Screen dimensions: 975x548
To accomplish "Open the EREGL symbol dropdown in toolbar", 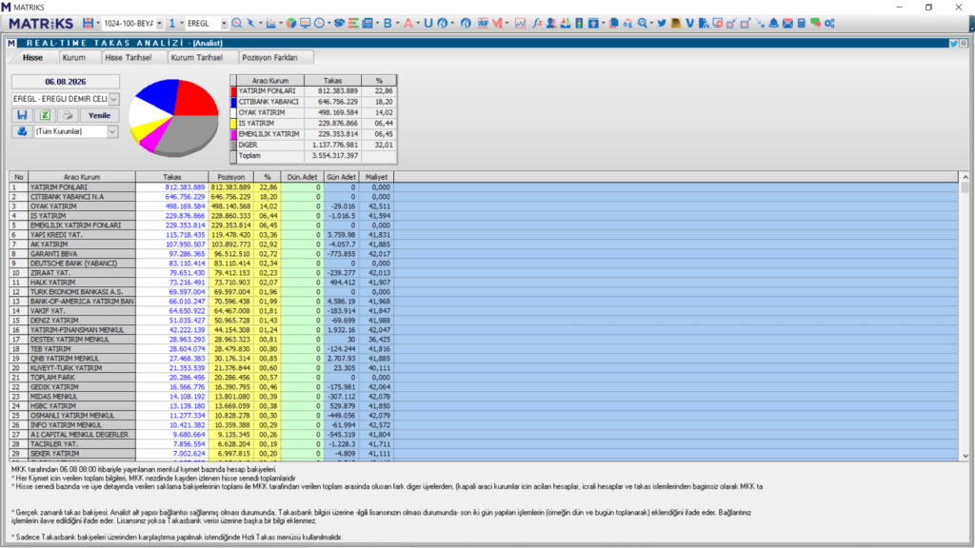I will point(224,23).
